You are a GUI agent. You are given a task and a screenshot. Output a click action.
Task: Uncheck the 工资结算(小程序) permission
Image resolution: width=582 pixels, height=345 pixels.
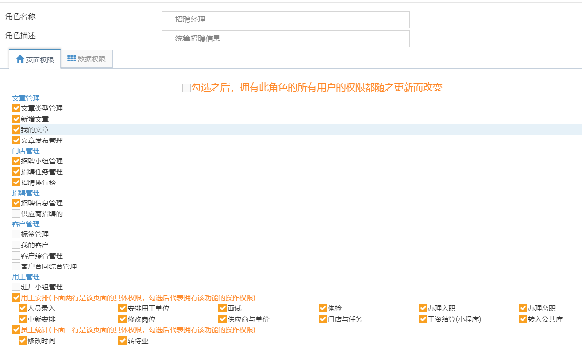pos(423,319)
